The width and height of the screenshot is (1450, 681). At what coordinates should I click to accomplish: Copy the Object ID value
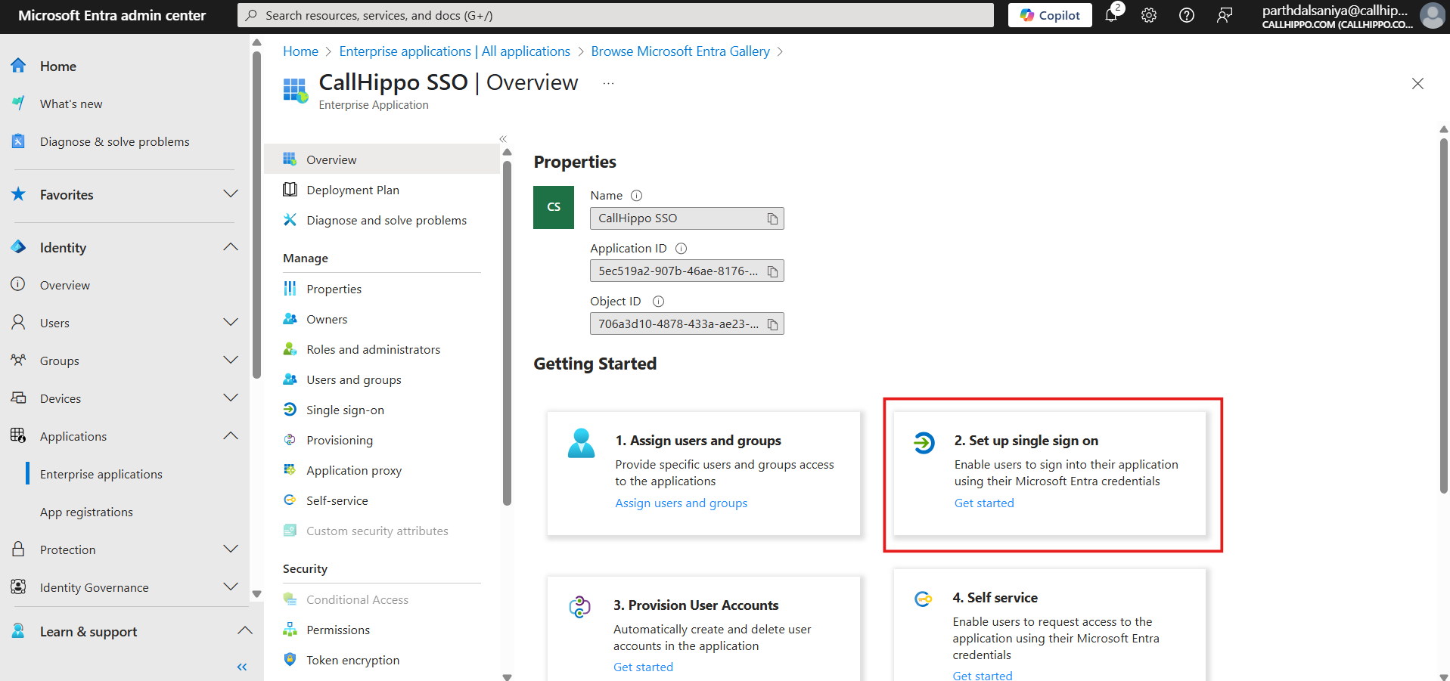tap(772, 324)
